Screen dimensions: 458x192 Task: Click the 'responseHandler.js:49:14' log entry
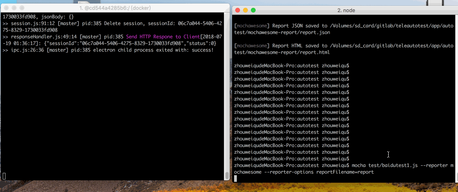click(x=112, y=40)
